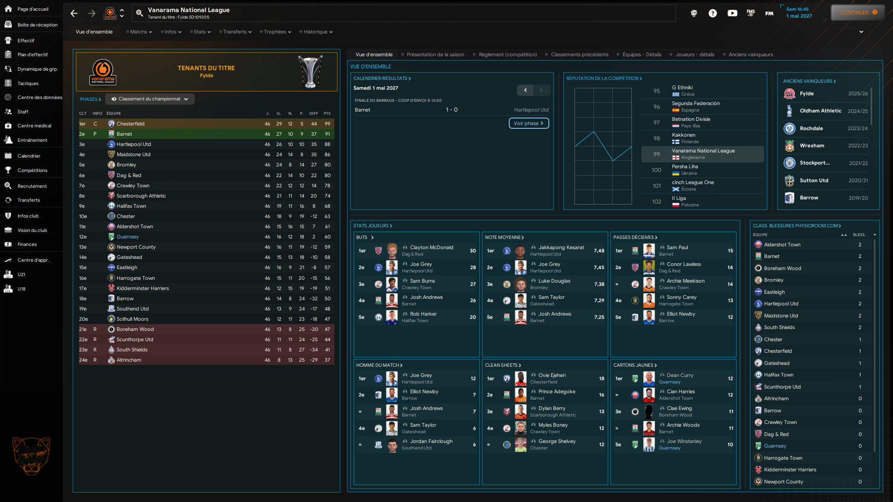Switch to Présentation de la saison tab
The height and width of the screenshot is (502, 893).
tap(435, 54)
